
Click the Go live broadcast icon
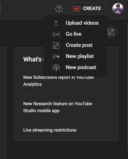pyautogui.click(x=56, y=34)
